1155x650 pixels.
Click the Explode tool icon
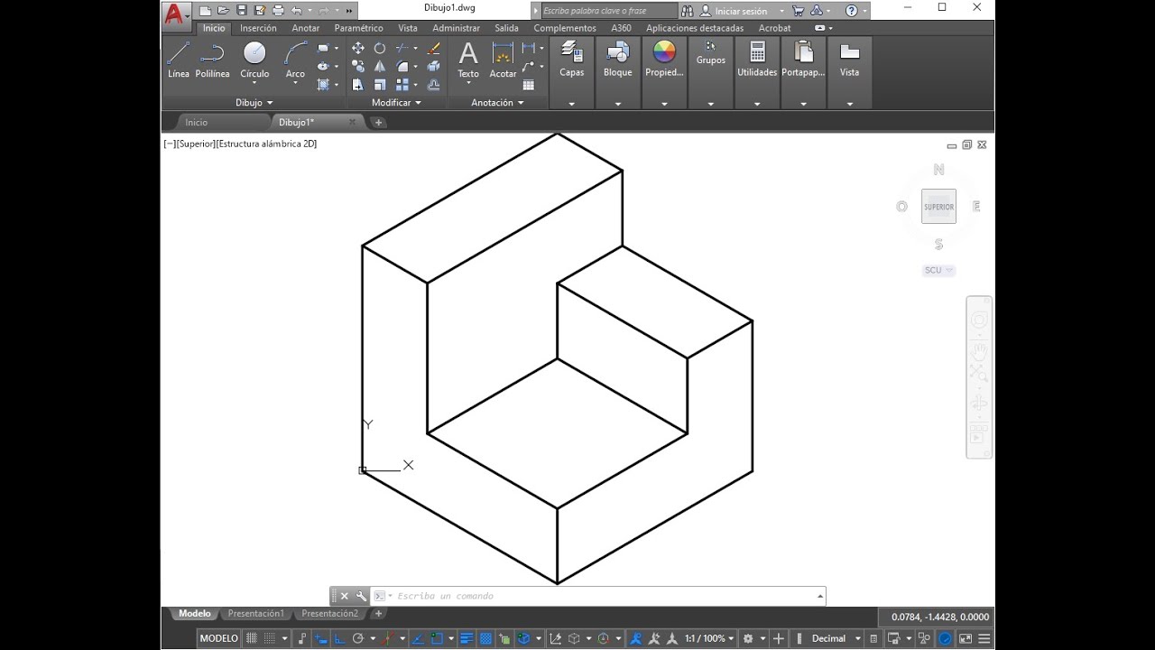(x=433, y=66)
